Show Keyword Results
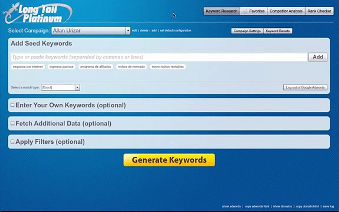 (x=277, y=31)
